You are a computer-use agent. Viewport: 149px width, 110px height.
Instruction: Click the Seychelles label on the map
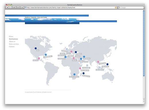(x=85, y=70)
